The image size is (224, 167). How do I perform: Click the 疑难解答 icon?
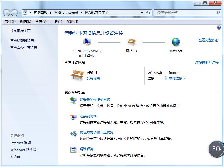(x=74, y=150)
